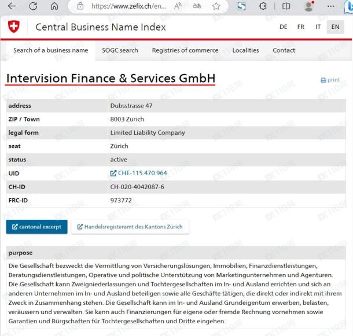
Task: Click the company heading Intervision Finance & Services GmbH
Action: coord(111,78)
